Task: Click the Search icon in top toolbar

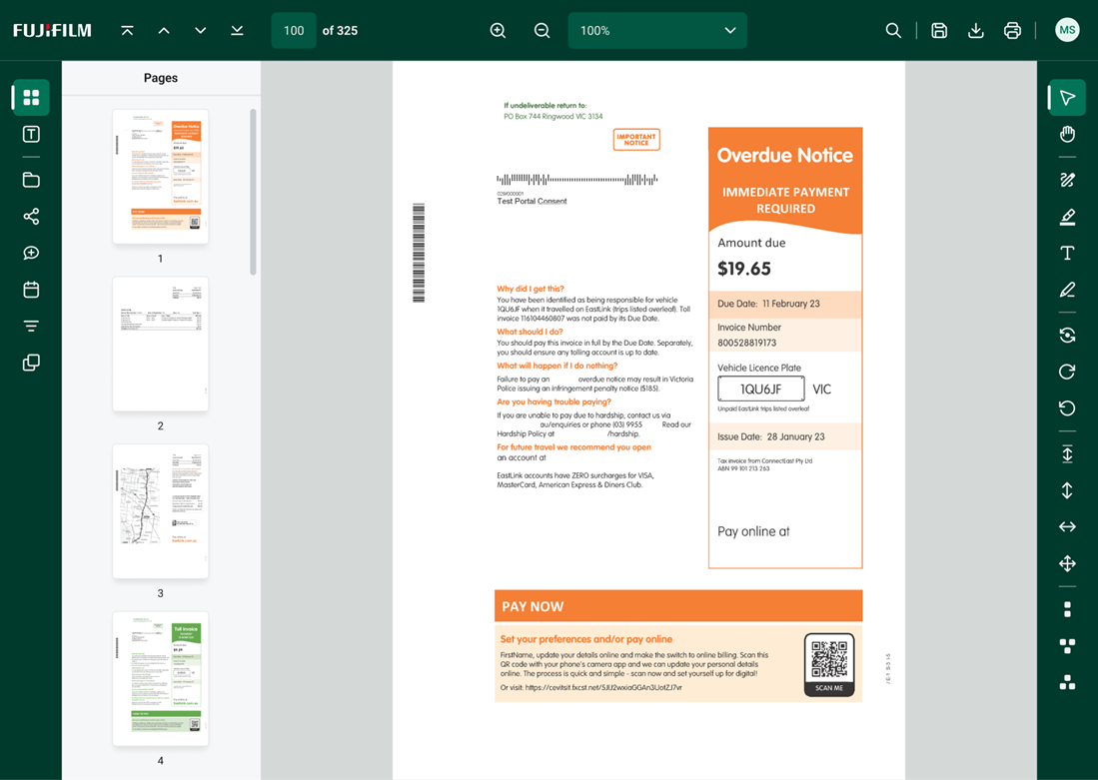Action: [x=893, y=30]
